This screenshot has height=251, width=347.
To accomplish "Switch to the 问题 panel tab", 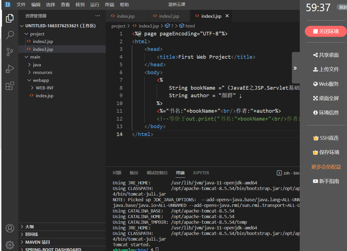I will coord(117,173).
